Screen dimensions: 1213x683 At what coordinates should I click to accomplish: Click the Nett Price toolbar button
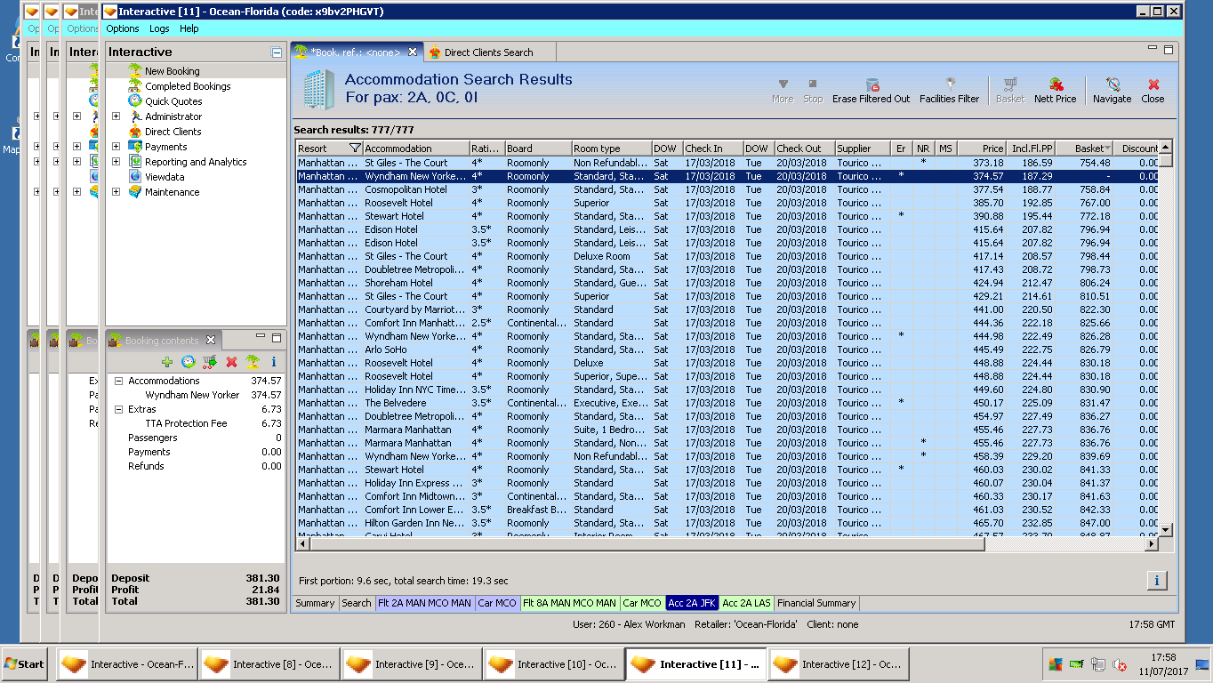point(1056,91)
